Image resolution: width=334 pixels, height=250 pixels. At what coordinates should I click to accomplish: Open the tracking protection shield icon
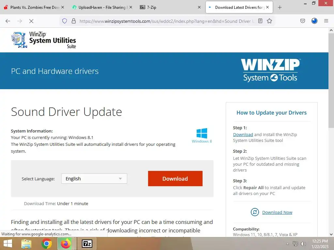coord(65,21)
